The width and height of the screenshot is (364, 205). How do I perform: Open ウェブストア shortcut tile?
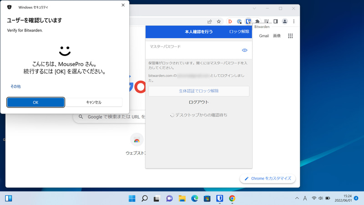[136, 144]
